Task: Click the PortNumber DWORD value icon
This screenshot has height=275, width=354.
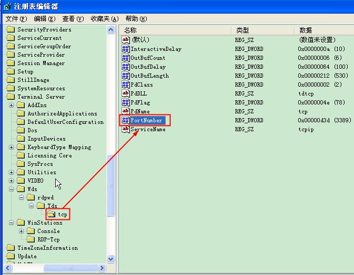Action: (x=126, y=120)
